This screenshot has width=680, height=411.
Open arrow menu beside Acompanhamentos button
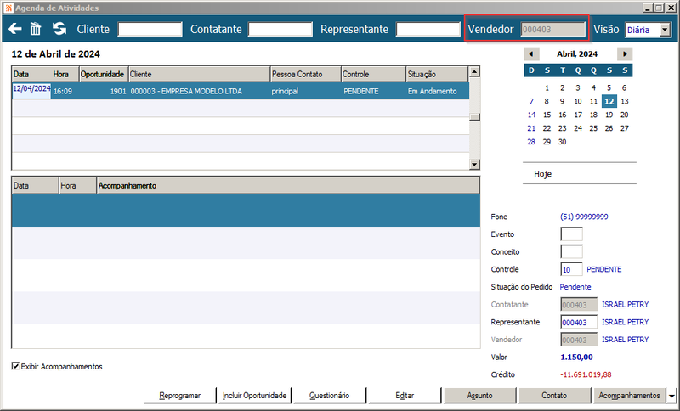(671, 396)
